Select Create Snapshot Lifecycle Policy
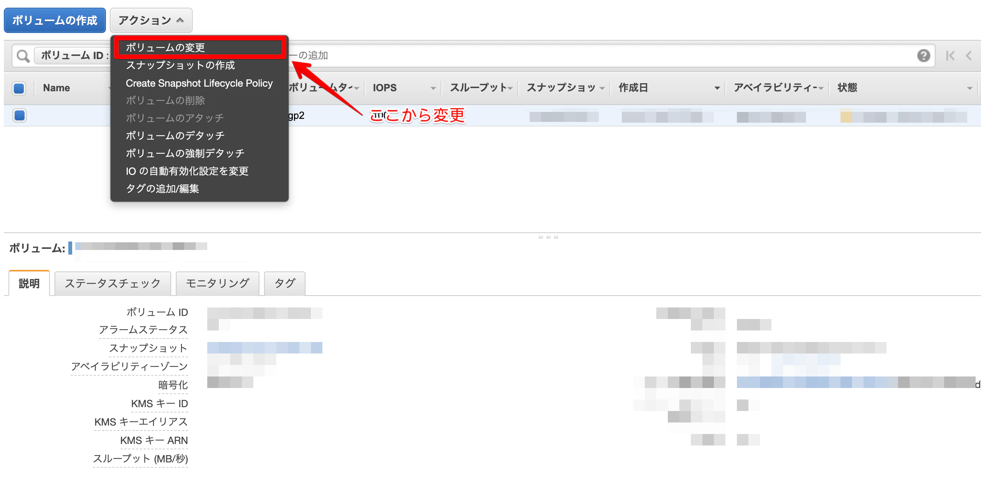 click(x=199, y=83)
